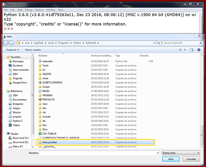Open the Python files type combo box

coord(181,153)
